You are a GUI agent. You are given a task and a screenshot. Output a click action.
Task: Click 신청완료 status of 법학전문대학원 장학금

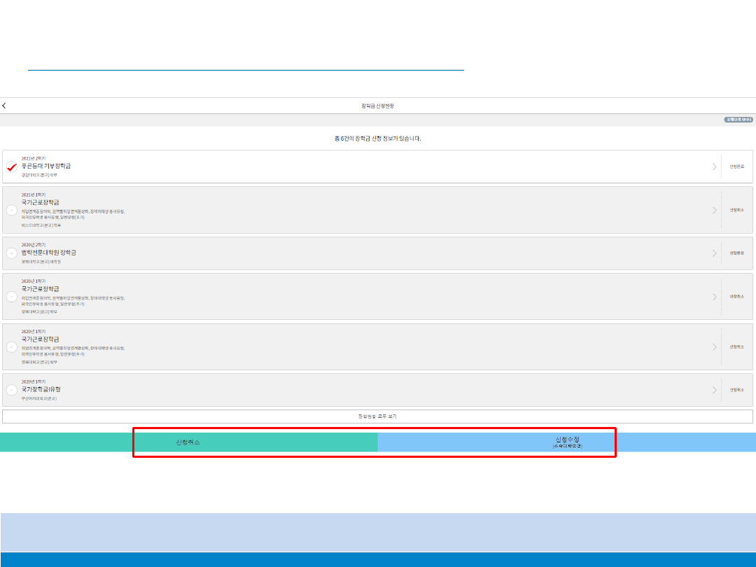[736, 253]
